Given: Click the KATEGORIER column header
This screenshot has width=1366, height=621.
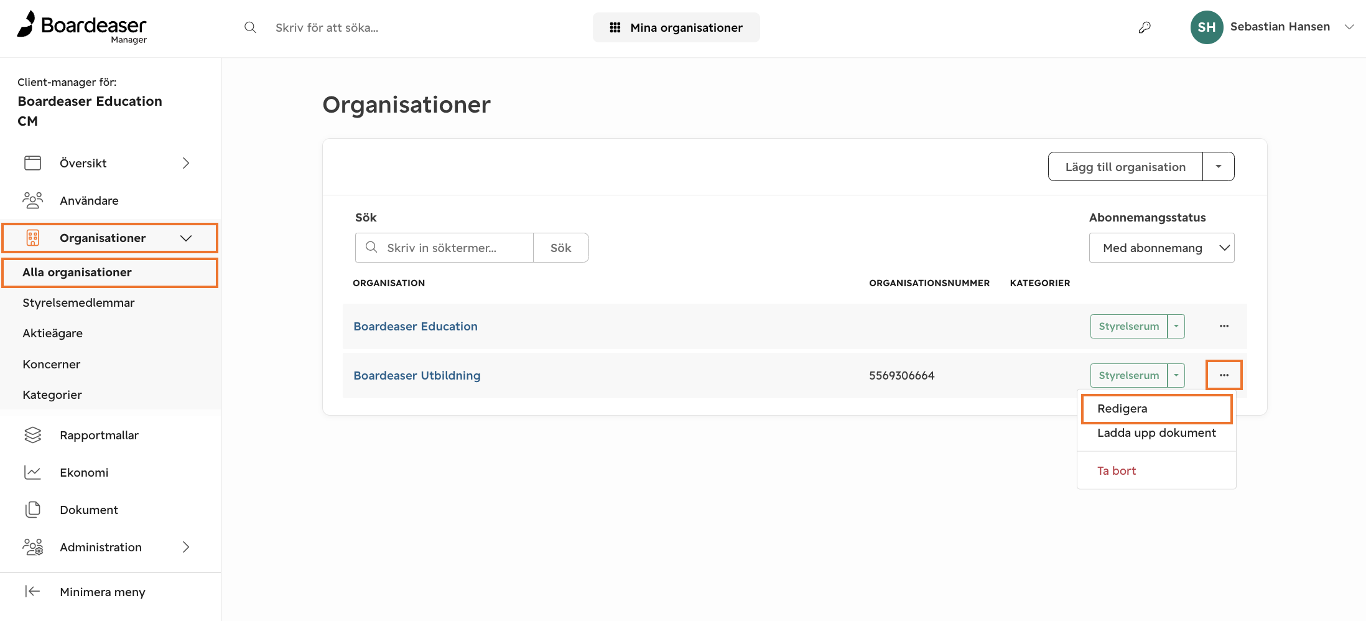Looking at the screenshot, I should [x=1040, y=283].
